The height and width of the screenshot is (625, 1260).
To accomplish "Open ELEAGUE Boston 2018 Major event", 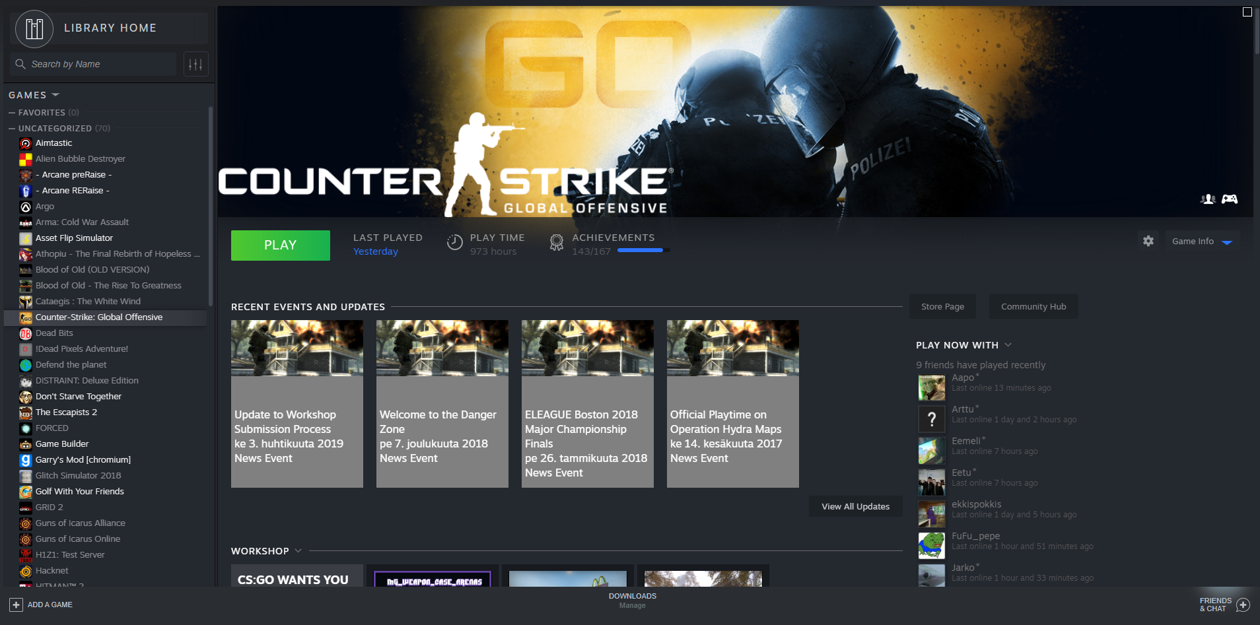I will 588,404.
